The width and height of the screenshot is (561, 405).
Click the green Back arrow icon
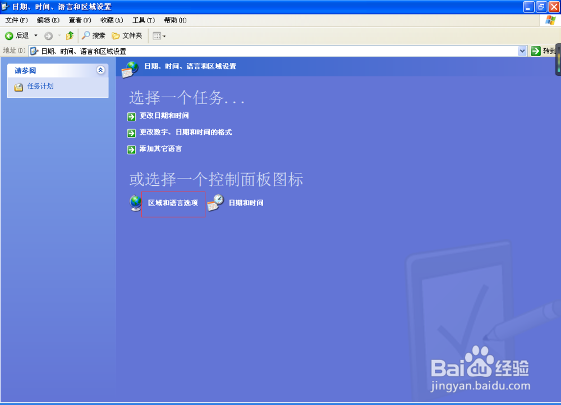pos(9,35)
